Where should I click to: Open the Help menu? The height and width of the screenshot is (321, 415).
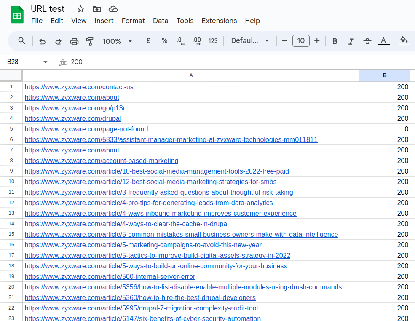(x=252, y=21)
